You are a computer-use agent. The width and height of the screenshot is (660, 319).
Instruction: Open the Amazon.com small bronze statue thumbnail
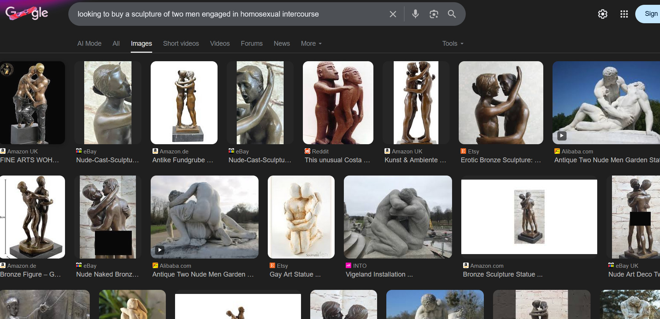click(x=529, y=217)
